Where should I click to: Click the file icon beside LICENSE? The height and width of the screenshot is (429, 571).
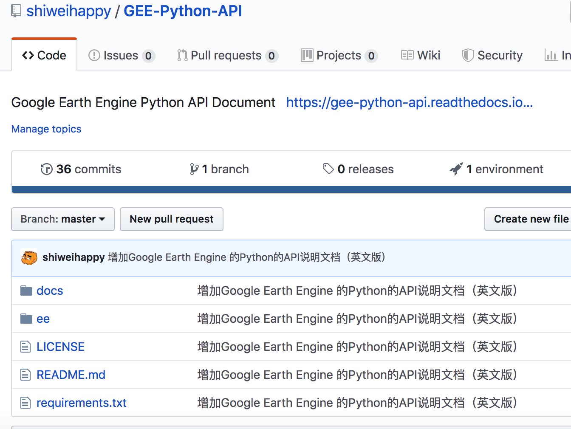25,346
